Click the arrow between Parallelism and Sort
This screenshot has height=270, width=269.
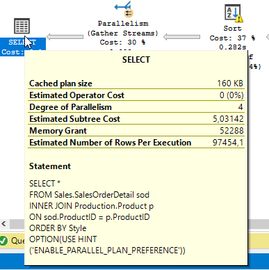click(x=181, y=37)
